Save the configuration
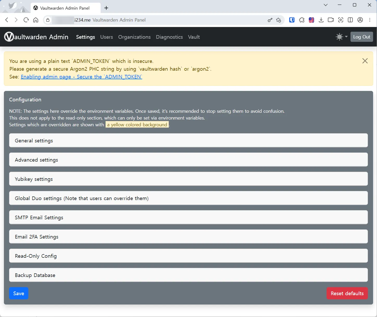This screenshot has height=317, width=377. pyautogui.click(x=19, y=293)
